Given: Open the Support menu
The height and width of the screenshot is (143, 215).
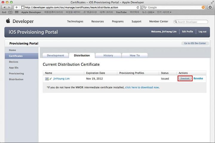Looking at the screenshot, I should (x=136, y=21).
